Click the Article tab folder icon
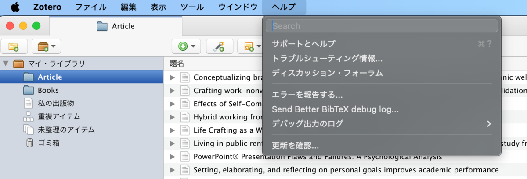 (102, 26)
